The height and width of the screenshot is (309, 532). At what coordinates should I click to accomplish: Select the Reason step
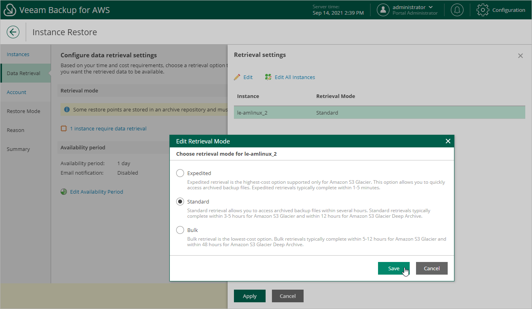point(26,130)
